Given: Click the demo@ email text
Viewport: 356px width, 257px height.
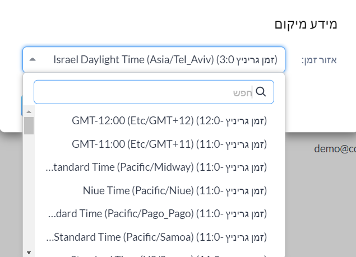Looking at the screenshot, I should tap(335, 149).
